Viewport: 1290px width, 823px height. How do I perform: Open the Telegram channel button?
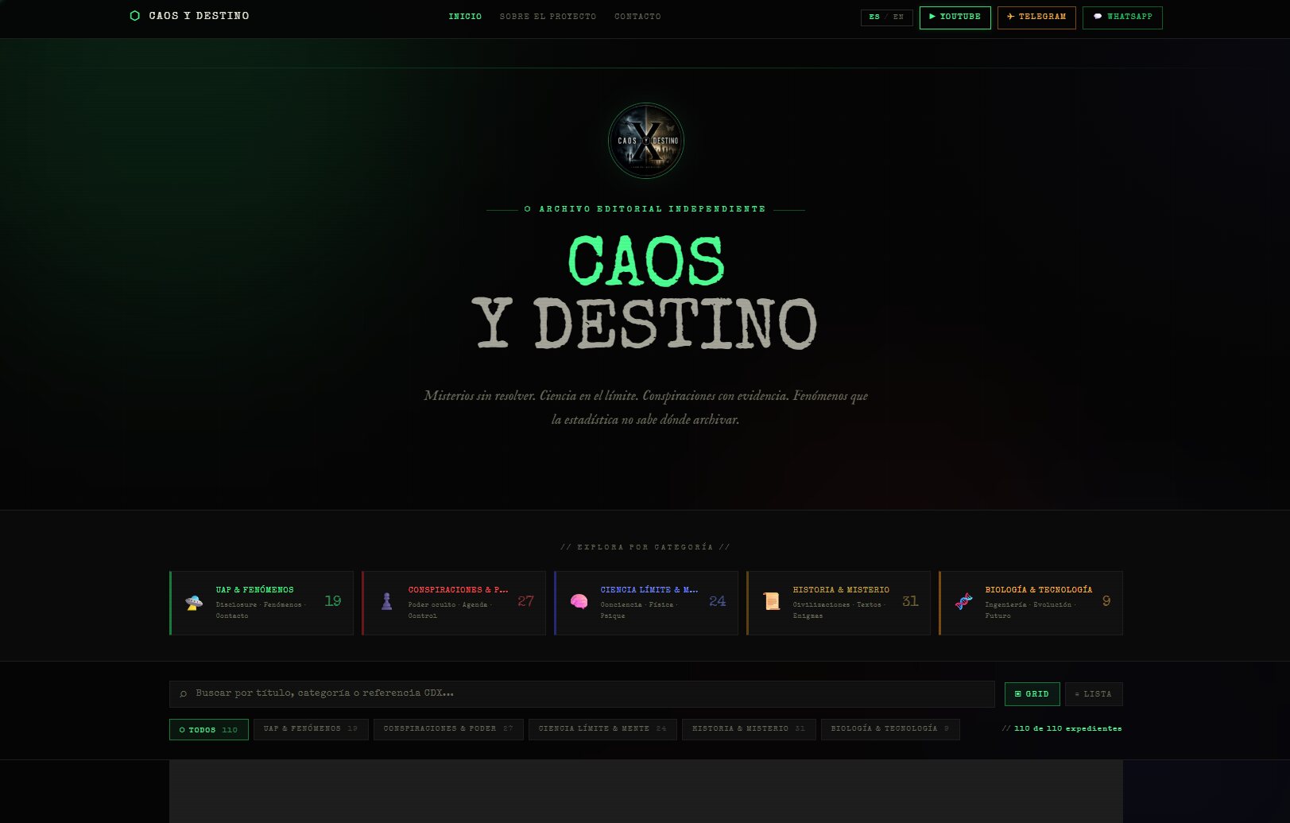point(1036,17)
